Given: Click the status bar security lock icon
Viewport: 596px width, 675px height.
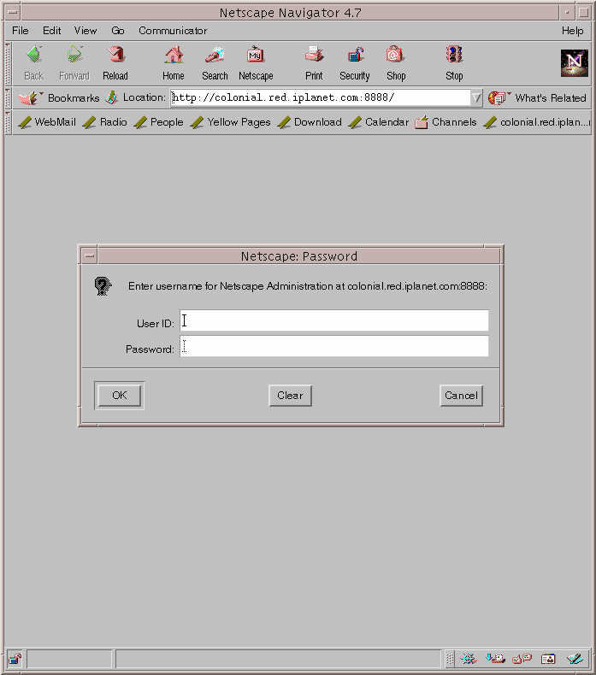Looking at the screenshot, I should click(x=15, y=659).
